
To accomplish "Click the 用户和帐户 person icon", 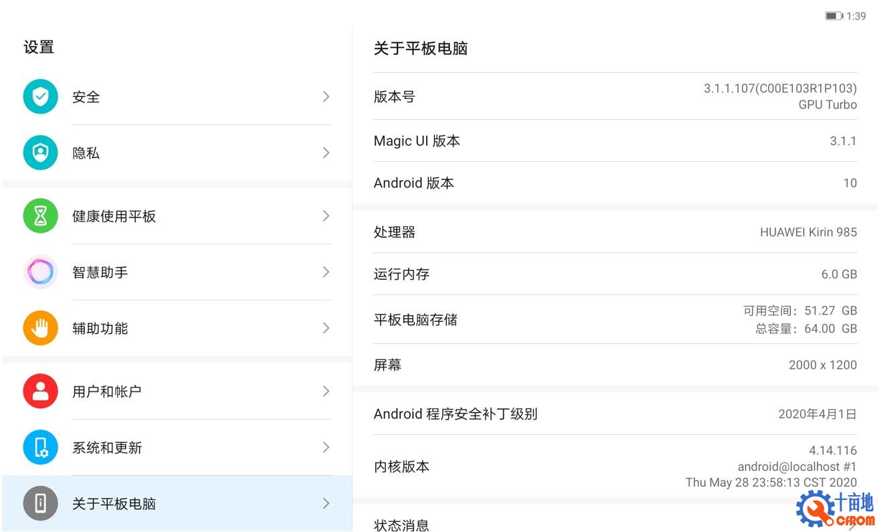I will [40, 391].
